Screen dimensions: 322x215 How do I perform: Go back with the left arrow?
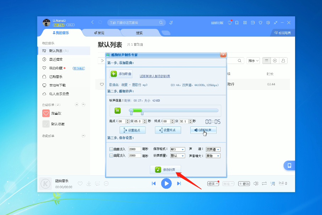[x=92, y=22]
